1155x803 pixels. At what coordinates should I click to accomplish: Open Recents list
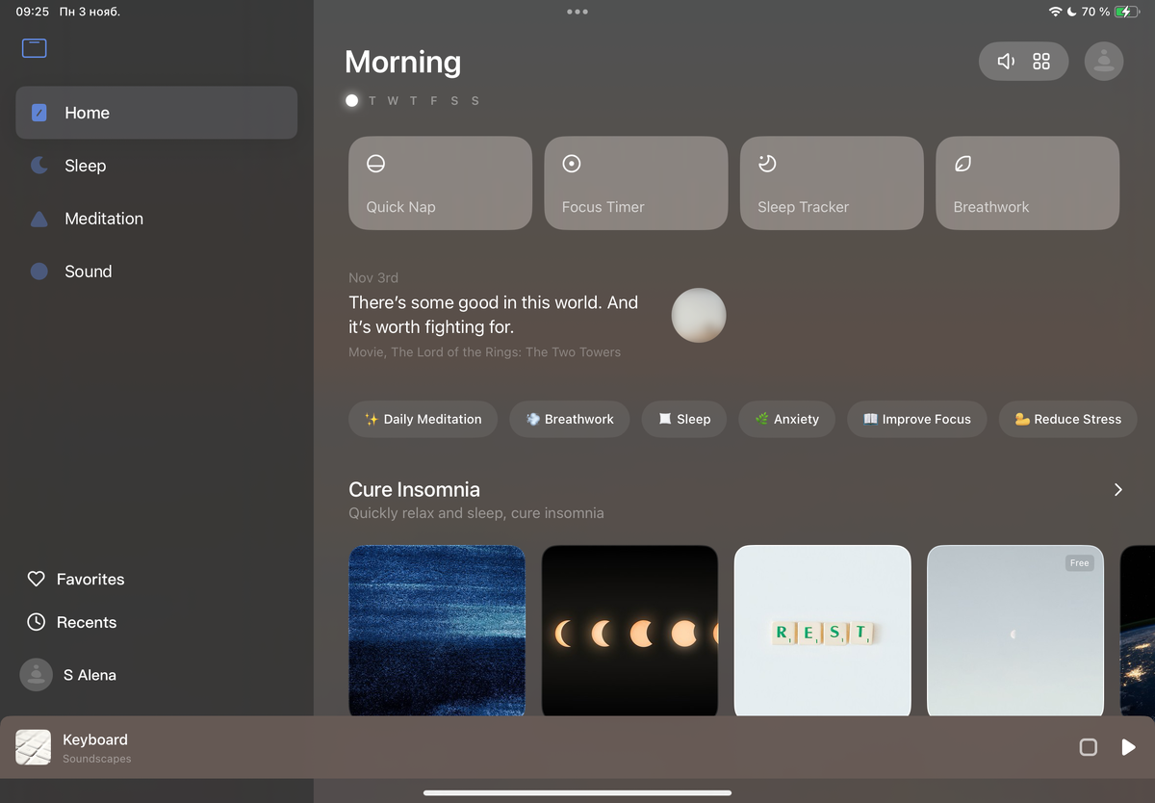[72, 622]
